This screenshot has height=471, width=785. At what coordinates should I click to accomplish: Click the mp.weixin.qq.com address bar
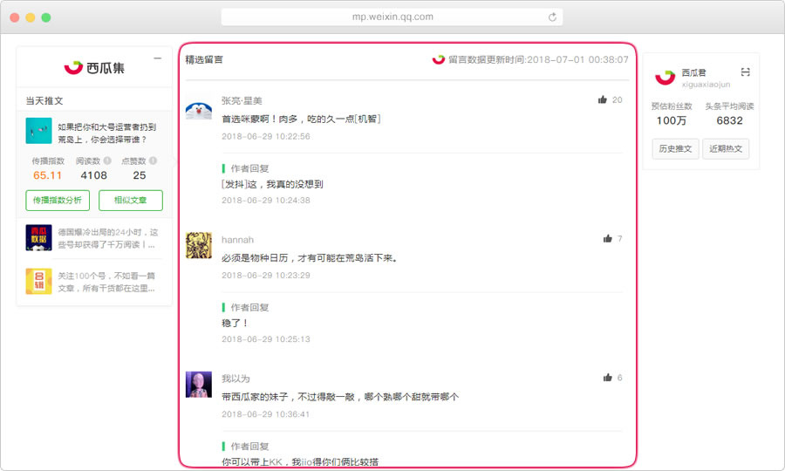tap(392, 17)
